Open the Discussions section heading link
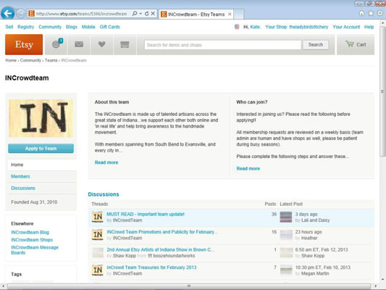This screenshot has height=290, width=386. pos(104,194)
